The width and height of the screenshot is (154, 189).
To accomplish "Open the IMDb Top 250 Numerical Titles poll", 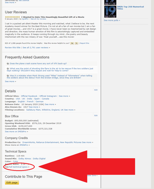I will point(130,8).
